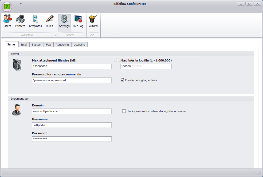Toggle Create debug log entries checkbox
Image resolution: width=263 pixels, height=177 pixels.
pyautogui.click(x=123, y=80)
